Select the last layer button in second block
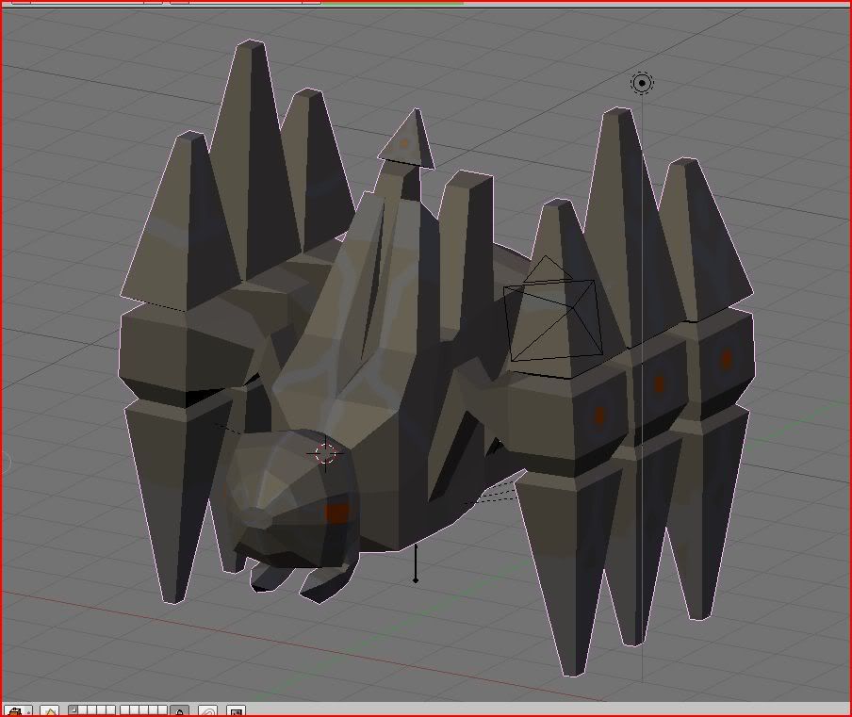 pyautogui.click(x=162, y=710)
